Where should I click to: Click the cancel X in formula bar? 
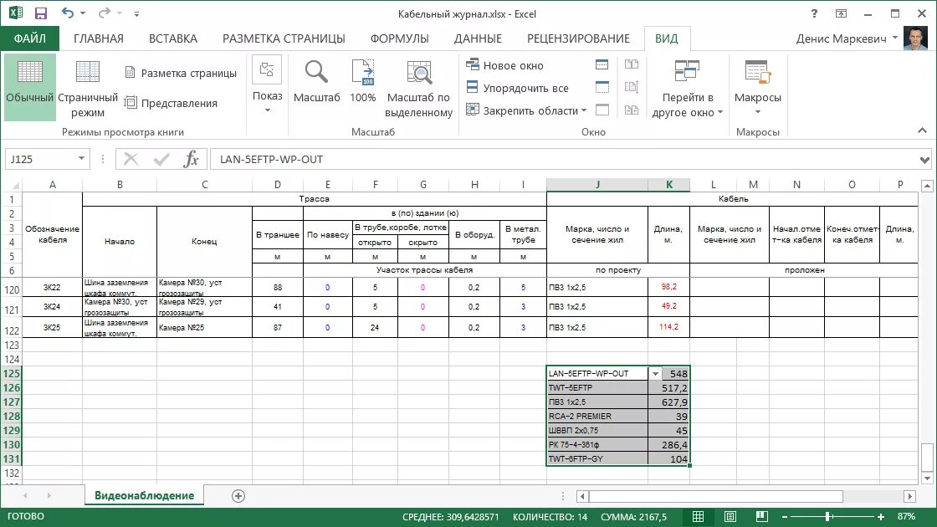[131, 159]
